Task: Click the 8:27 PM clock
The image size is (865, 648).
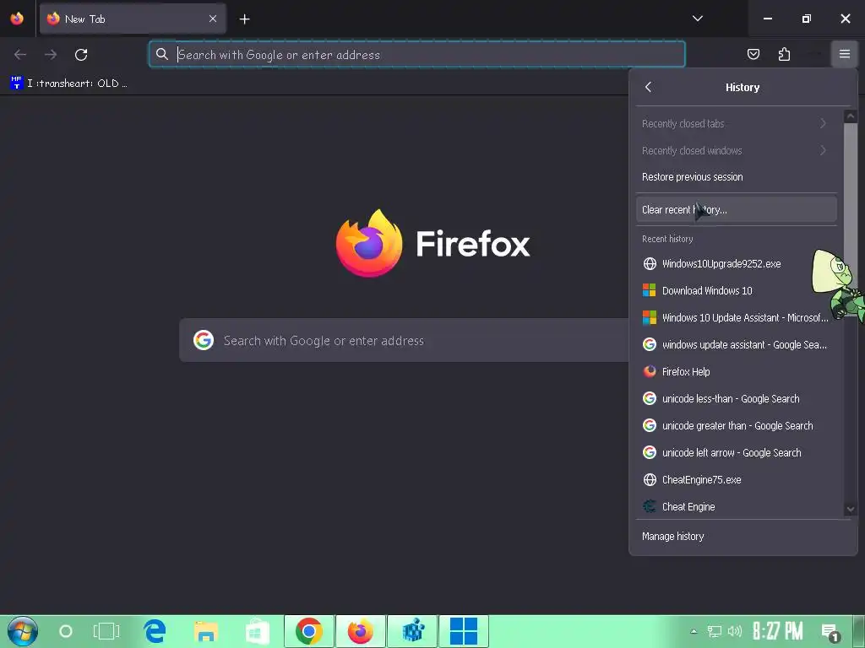Action: (x=778, y=631)
